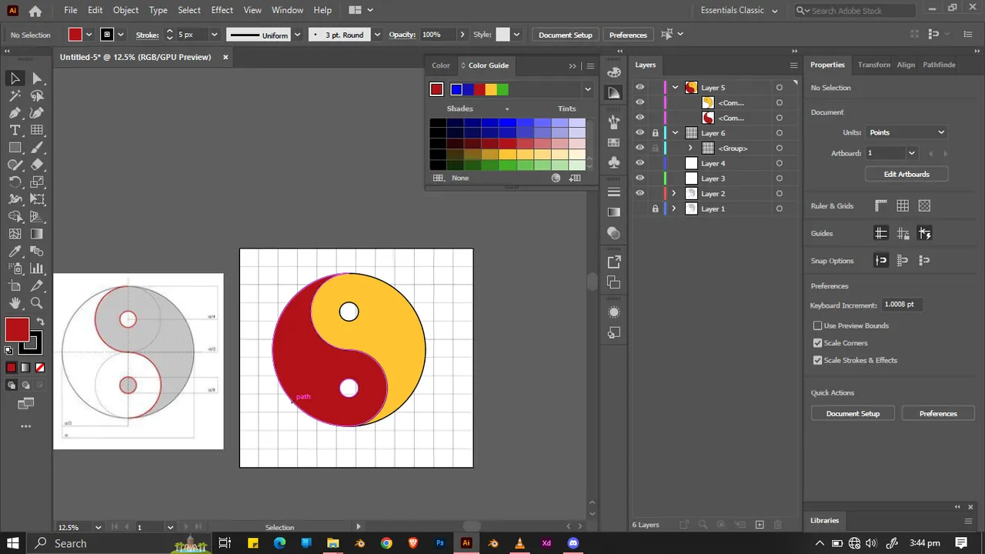Select the Rectangle tool
The width and height of the screenshot is (985, 554).
pyautogui.click(x=15, y=148)
